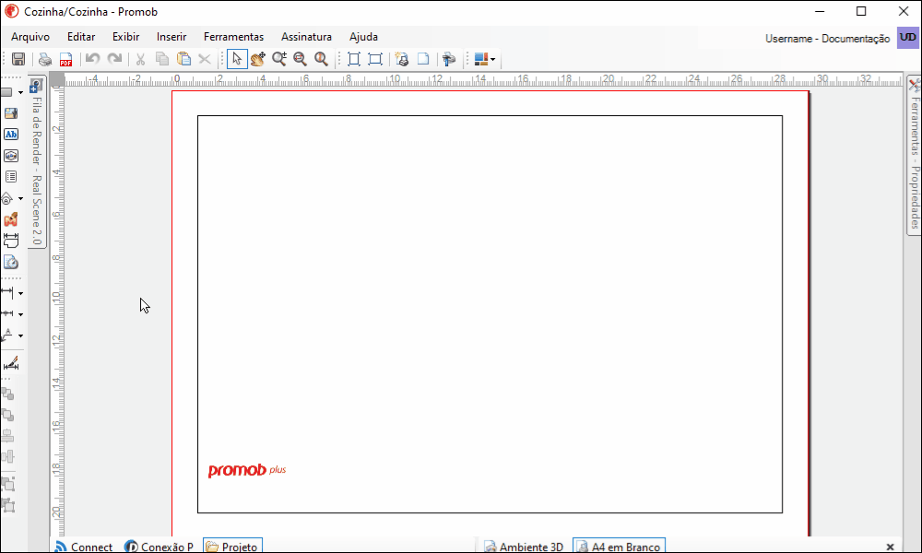Image resolution: width=922 pixels, height=553 pixels.
Task: Activate the pan hand tool
Action: [257, 59]
